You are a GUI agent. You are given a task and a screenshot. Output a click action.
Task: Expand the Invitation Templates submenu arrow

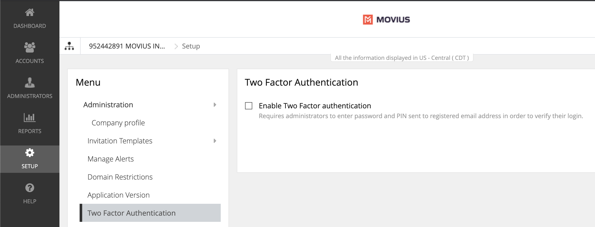tap(215, 141)
